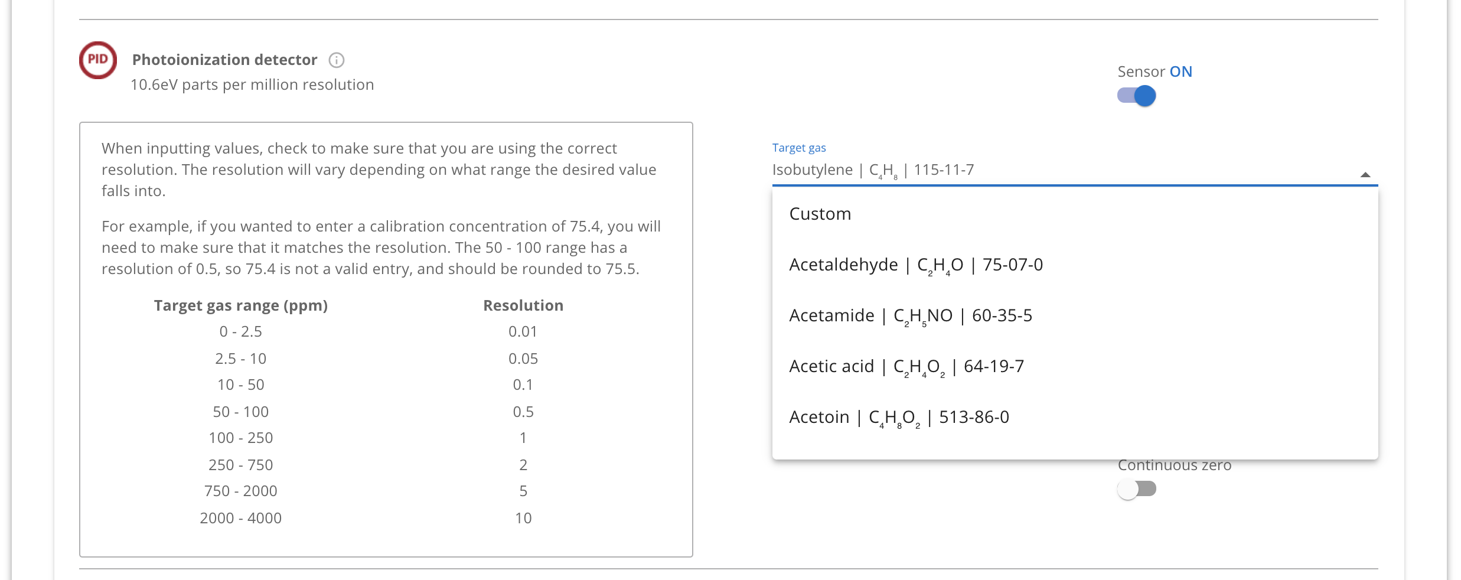Turn the sensor off using its switch
Viewport: 1461px width, 580px height.
[x=1135, y=95]
